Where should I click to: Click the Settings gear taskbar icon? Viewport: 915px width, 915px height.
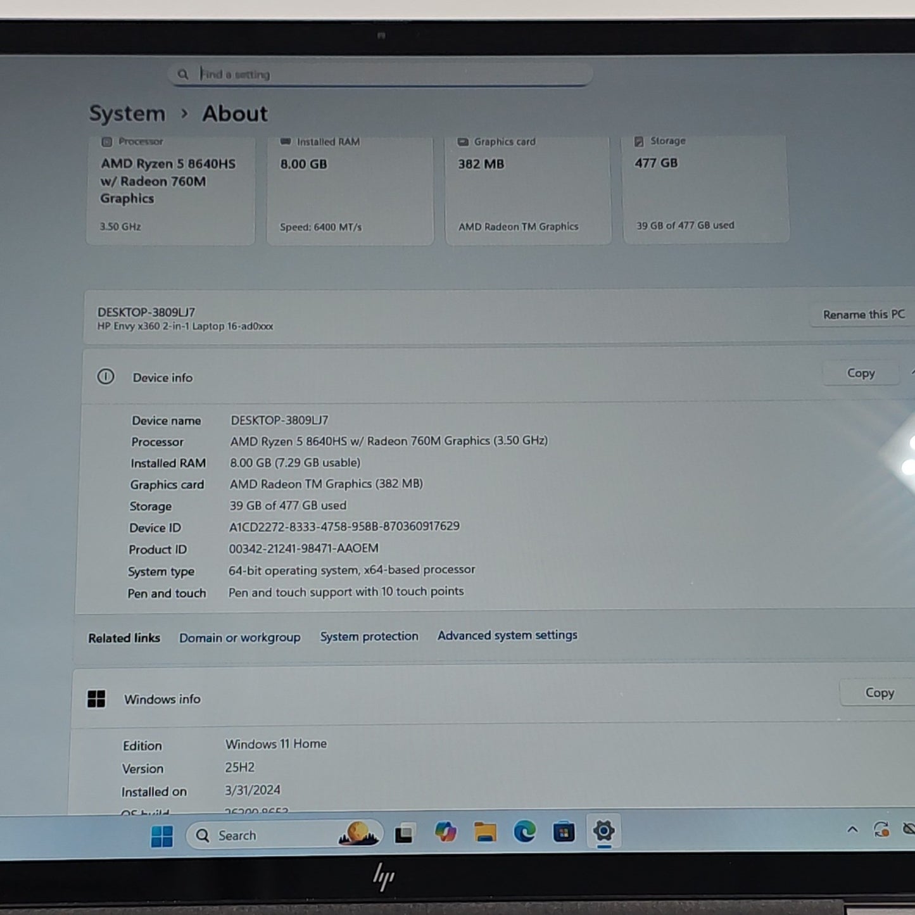click(603, 831)
